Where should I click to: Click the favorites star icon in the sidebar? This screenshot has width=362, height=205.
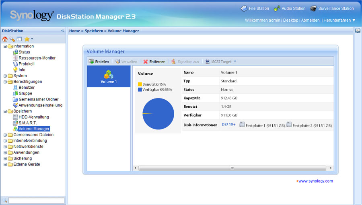click(27, 39)
